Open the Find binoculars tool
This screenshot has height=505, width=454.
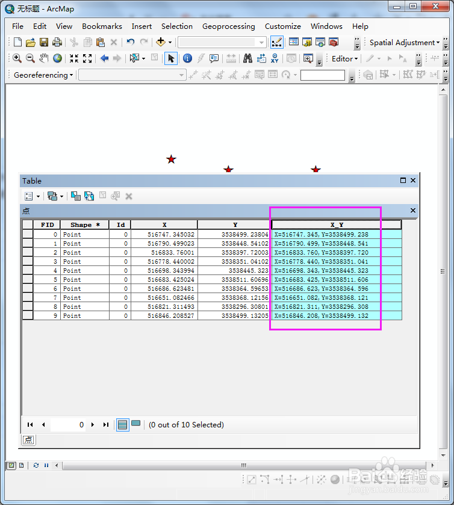(x=247, y=58)
